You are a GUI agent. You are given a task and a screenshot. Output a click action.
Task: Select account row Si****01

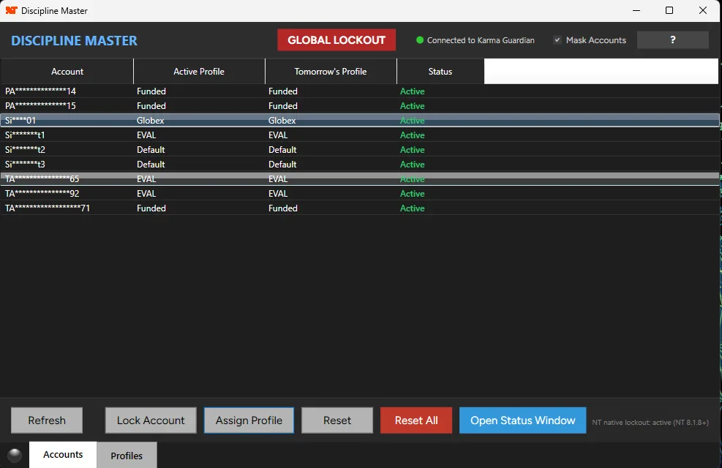(x=360, y=121)
